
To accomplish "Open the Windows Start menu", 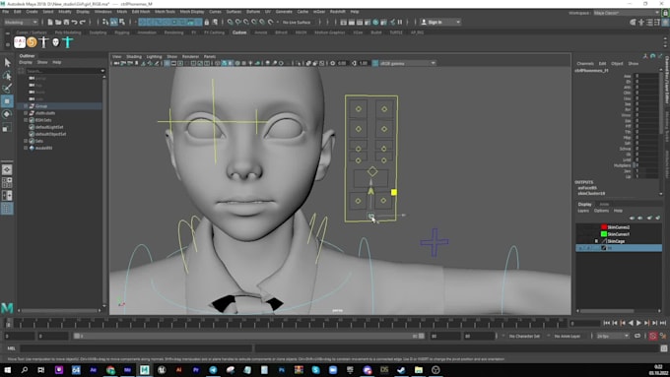I will (7, 370).
